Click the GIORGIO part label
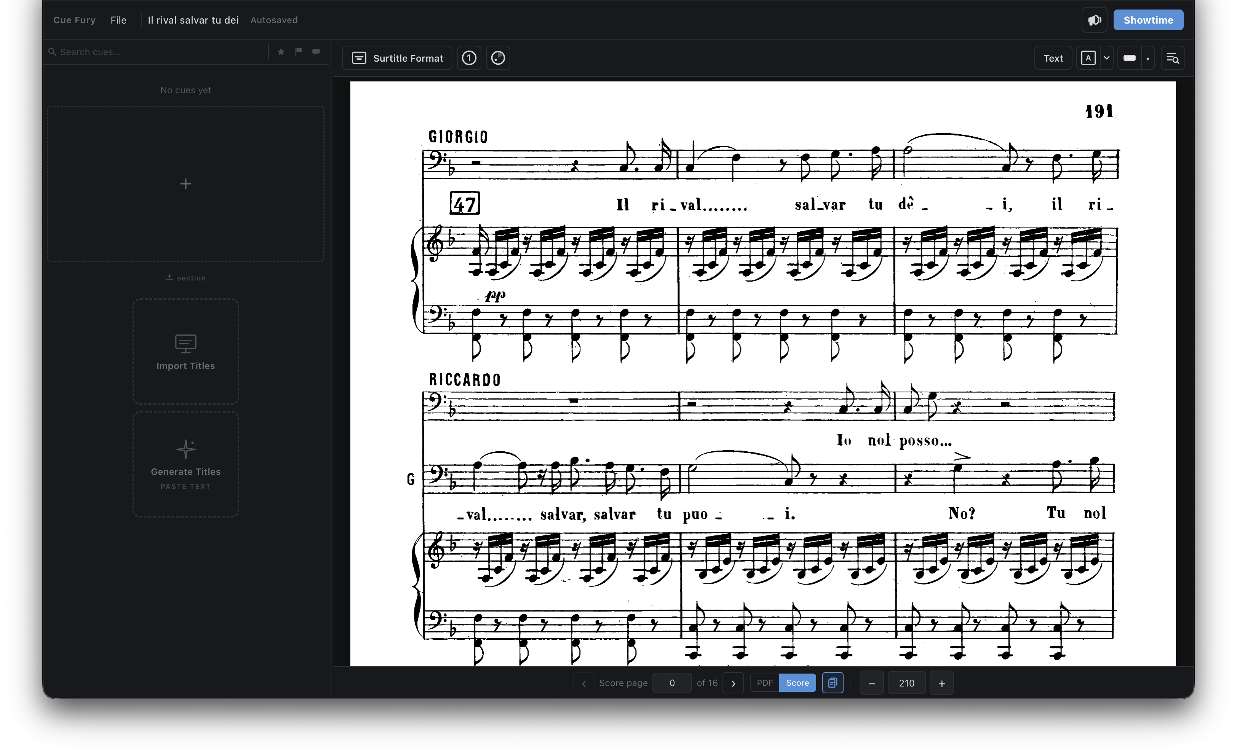The width and height of the screenshot is (1237, 755). point(458,137)
